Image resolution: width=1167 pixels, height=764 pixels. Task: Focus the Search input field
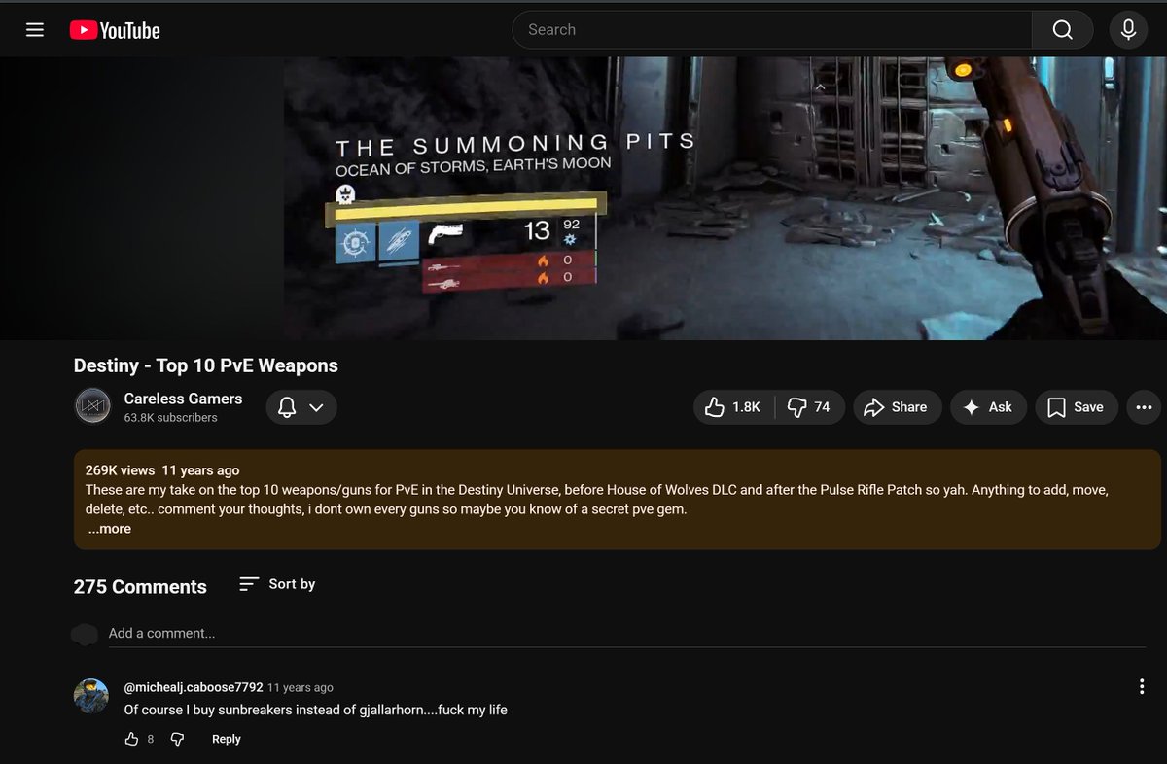click(772, 30)
